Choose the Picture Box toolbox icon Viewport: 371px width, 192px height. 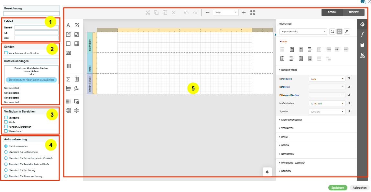pyautogui.click(x=77, y=35)
